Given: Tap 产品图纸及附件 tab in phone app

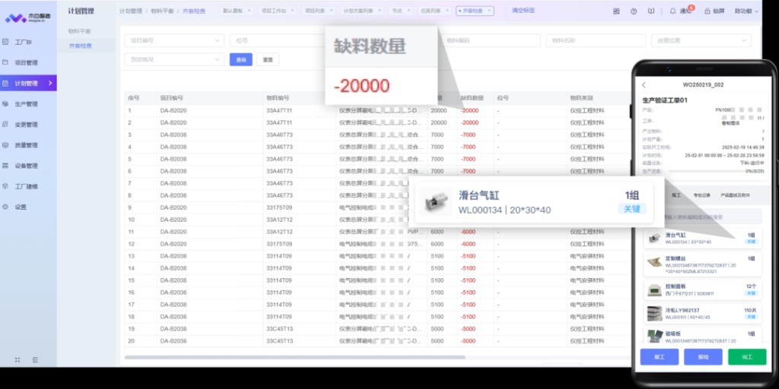Looking at the screenshot, I should [x=736, y=195].
